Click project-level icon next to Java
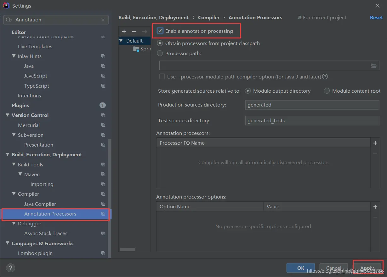The height and width of the screenshot is (277, 387). click(x=103, y=66)
